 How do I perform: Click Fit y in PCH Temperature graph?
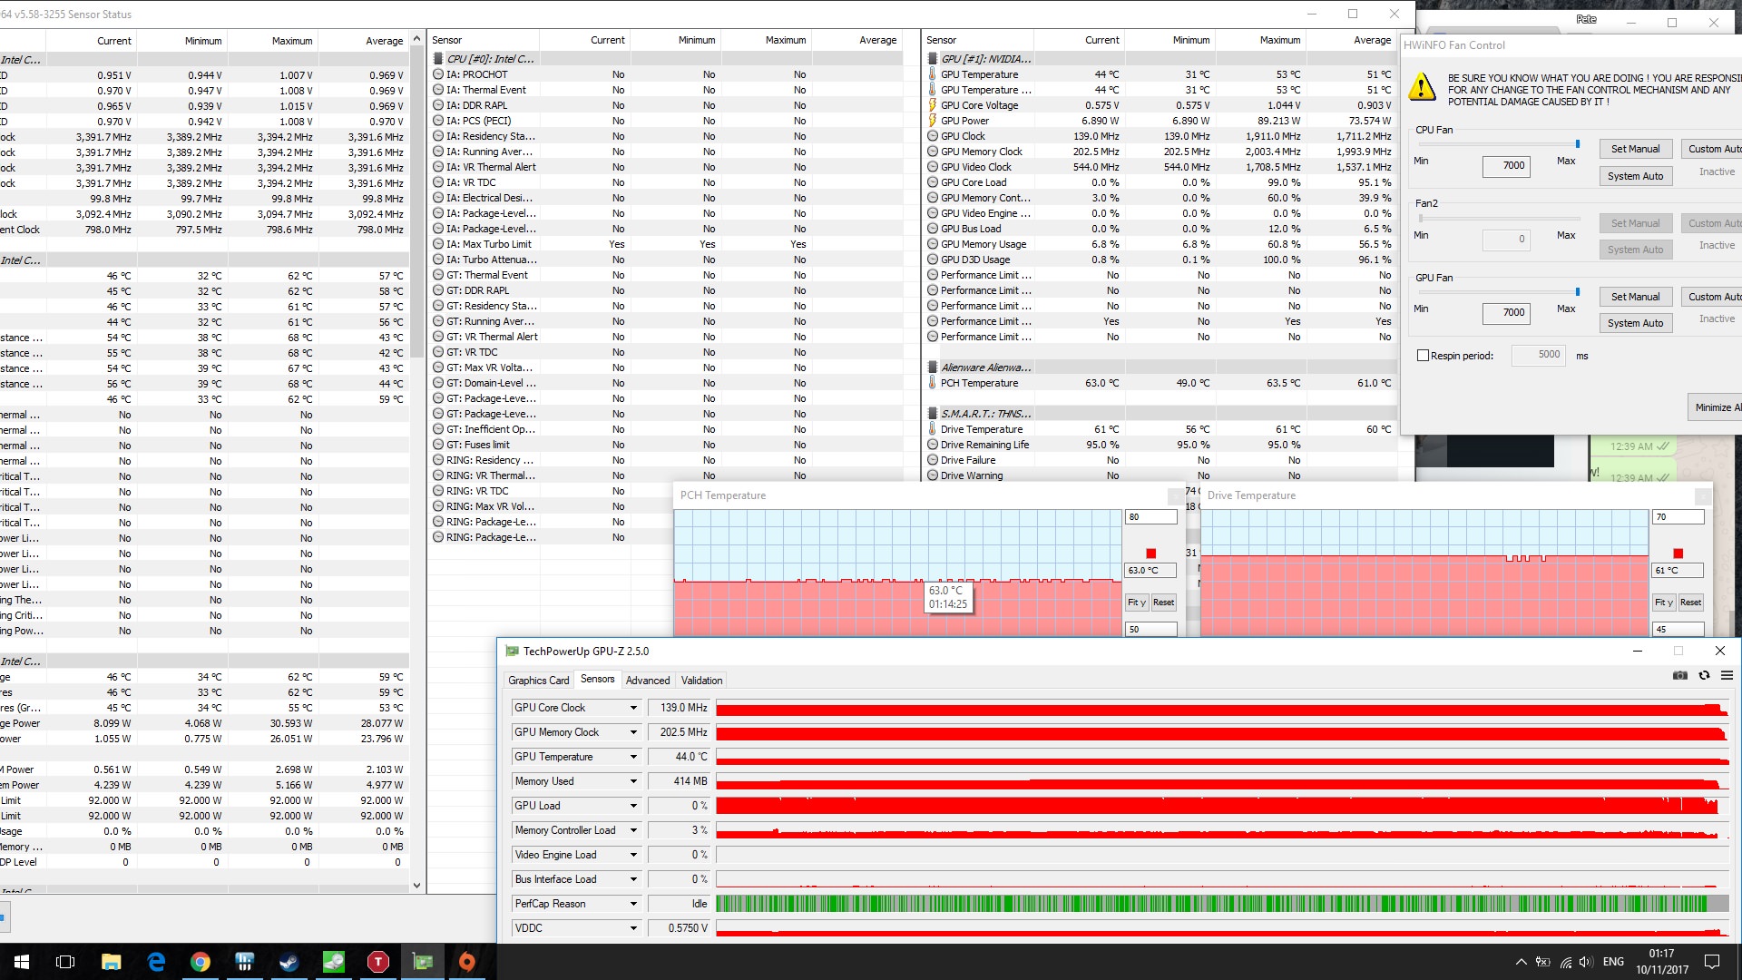point(1136,603)
